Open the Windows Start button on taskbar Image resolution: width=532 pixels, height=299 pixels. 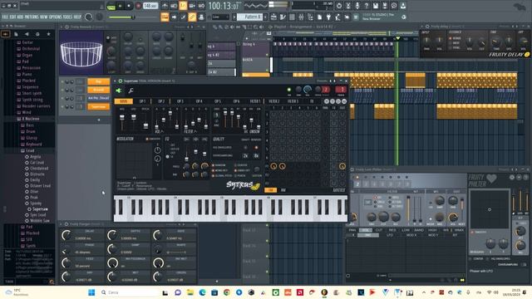pyautogui.click(x=91, y=292)
